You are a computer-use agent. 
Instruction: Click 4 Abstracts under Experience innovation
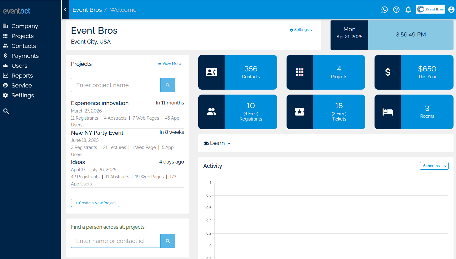(115, 118)
